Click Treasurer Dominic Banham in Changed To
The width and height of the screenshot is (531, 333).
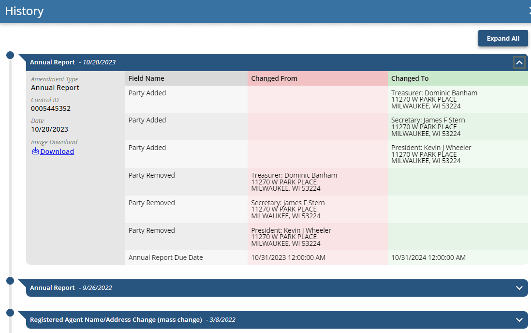click(434, 93)
